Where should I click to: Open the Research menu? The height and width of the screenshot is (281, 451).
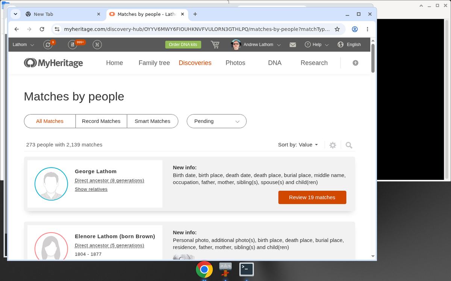[314, 63]
